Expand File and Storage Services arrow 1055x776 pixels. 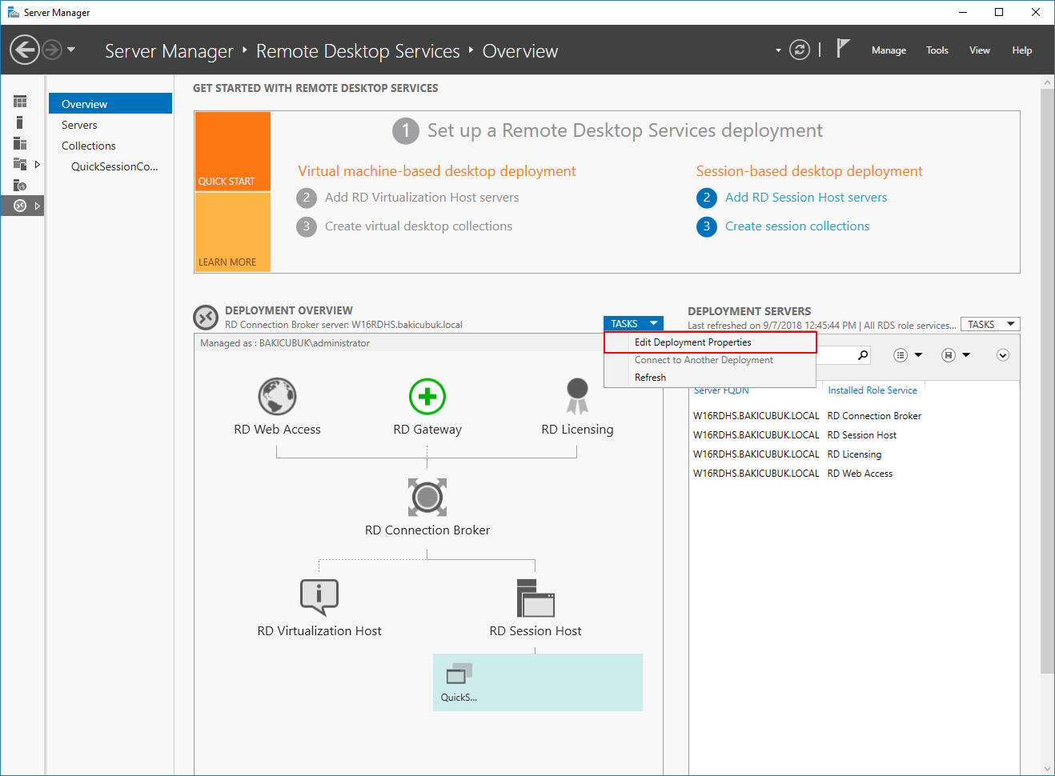(x=37, y=164)
